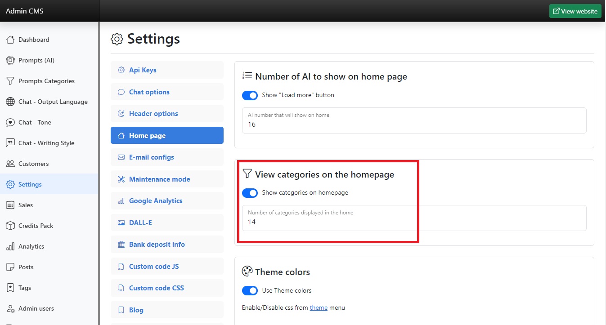Click the Api Keys gear icon
Screen dimensions: 606x325
(x=121, y=70)
